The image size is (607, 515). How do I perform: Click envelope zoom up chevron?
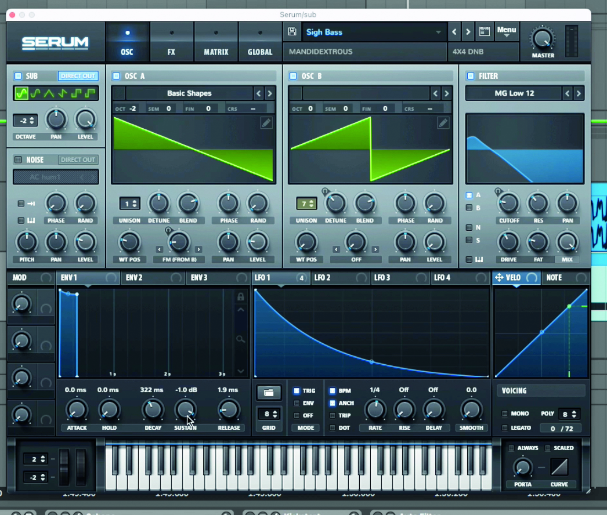point(241,310)
